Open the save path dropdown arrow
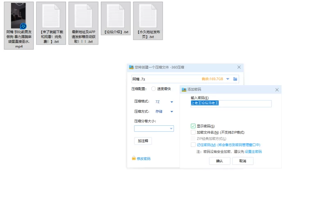Viewport: 328px width, 201px height. click(x=228, y=79)
